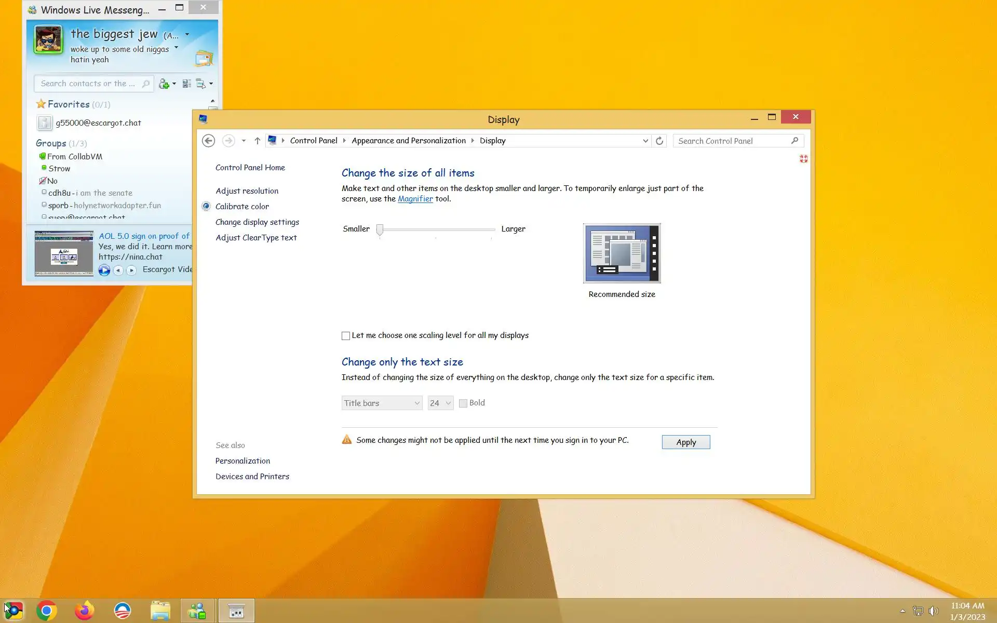997x623 pixels.
Task: Click the Up one level arrow
Action: [x=257, y=141]
